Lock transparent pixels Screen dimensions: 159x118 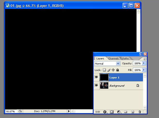pyautogui.click(x=104, y=70)
